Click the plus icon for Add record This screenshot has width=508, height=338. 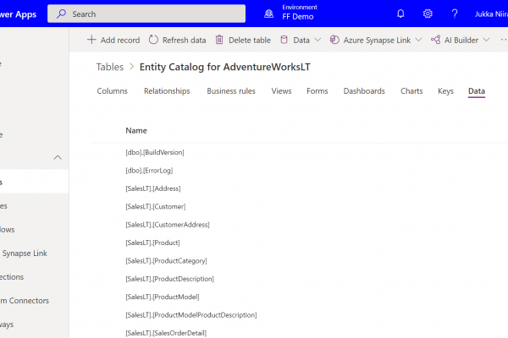click(91, 40)
